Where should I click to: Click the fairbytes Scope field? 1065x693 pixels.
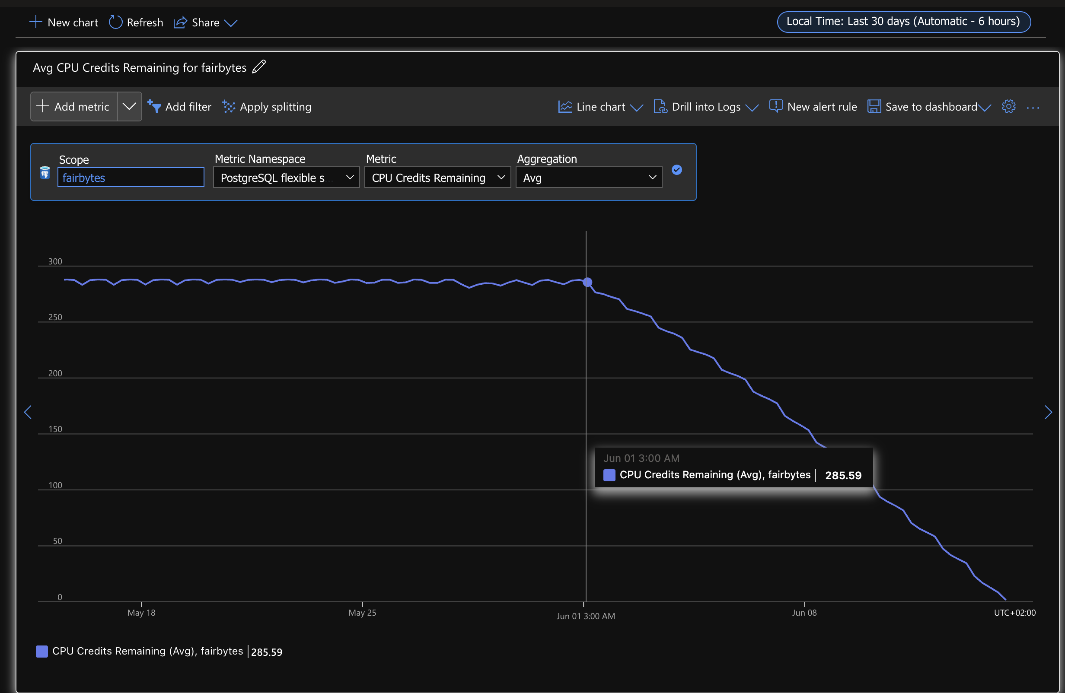(131, 178)
